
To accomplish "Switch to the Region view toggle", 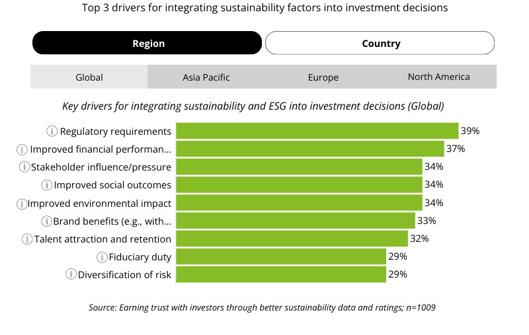I will pyautogui.click(x=147, y=44).
